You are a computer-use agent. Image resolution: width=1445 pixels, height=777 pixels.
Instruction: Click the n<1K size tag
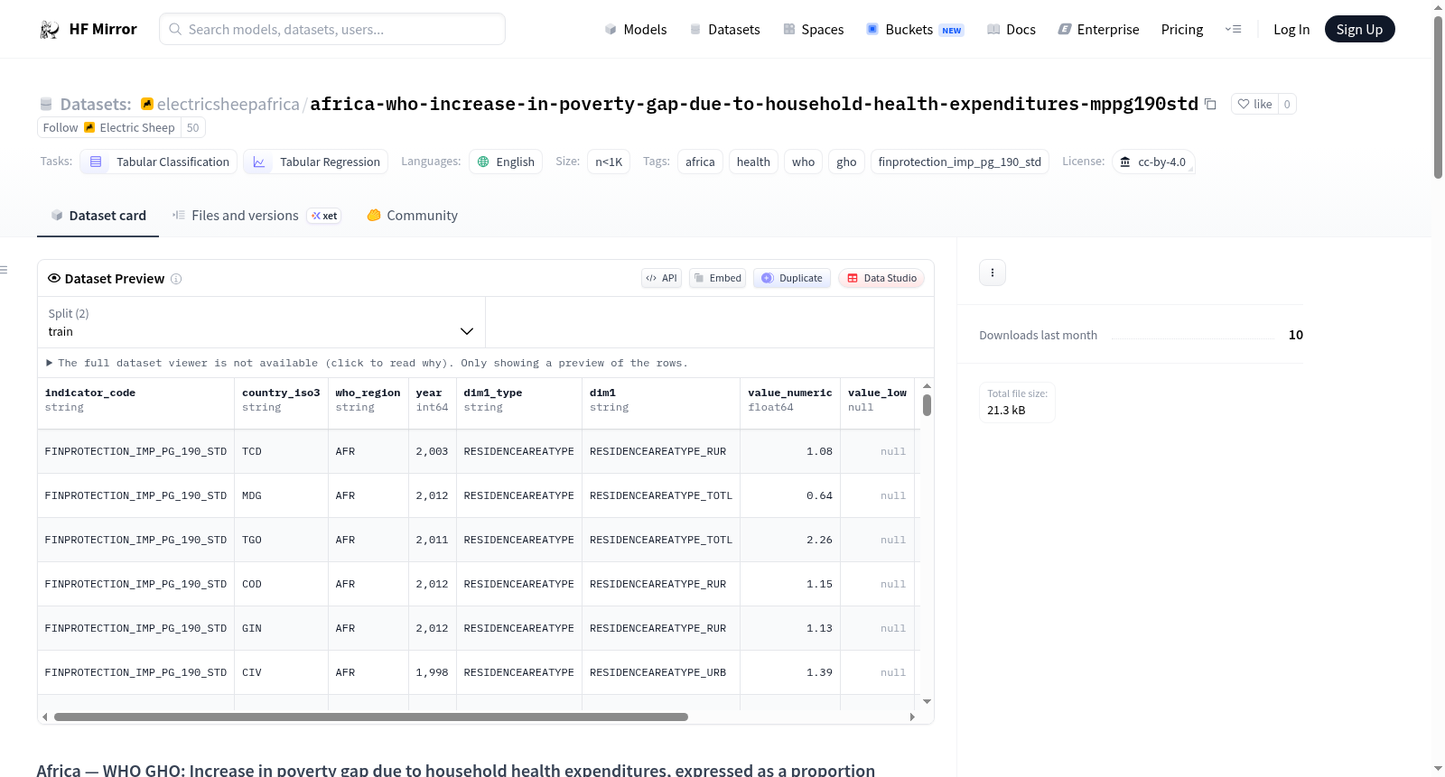609,162
